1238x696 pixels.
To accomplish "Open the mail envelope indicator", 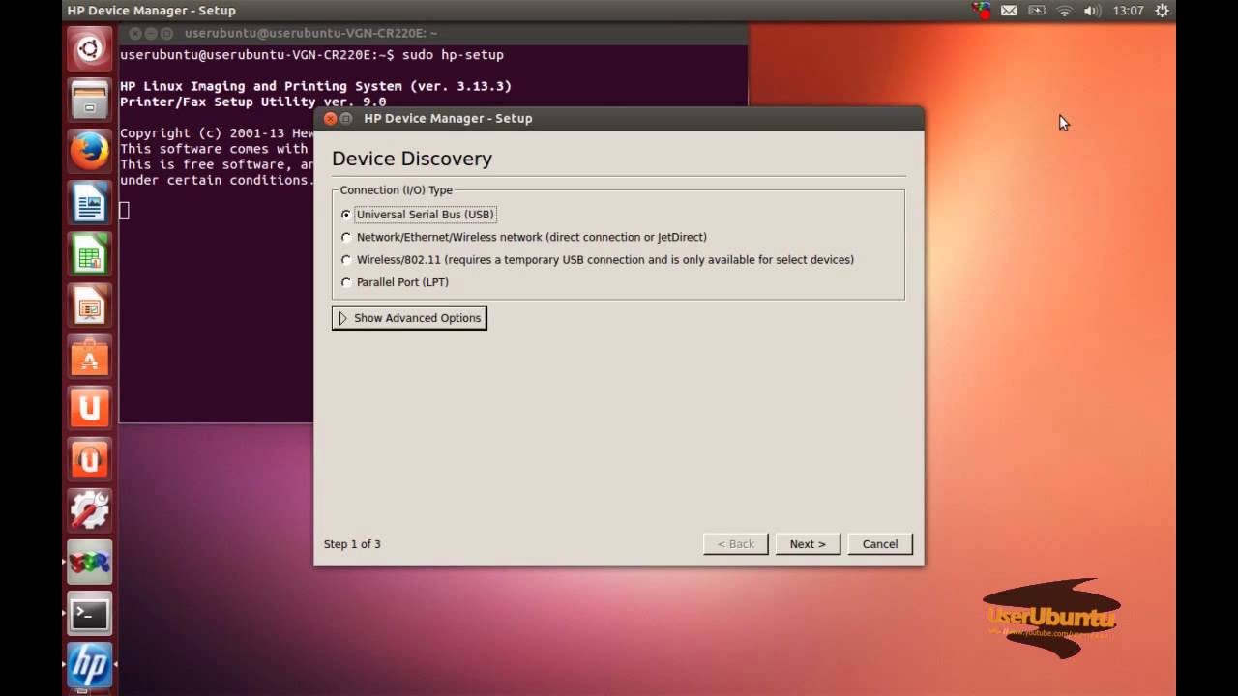I will pyautogui.click(x=1009, y=11).
